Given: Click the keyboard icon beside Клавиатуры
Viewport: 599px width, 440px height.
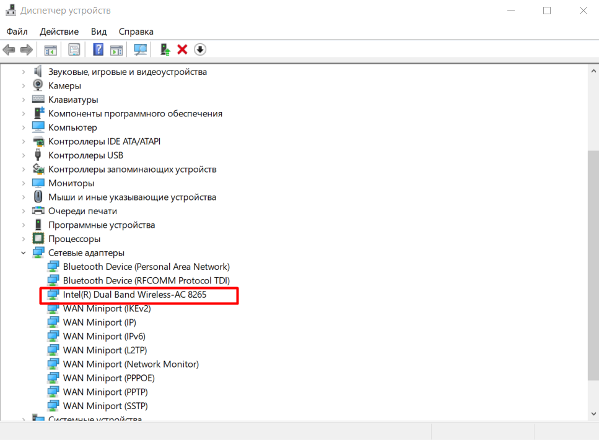Looking at the screenshot, I should pyautogui.click(x=38, y=99).
